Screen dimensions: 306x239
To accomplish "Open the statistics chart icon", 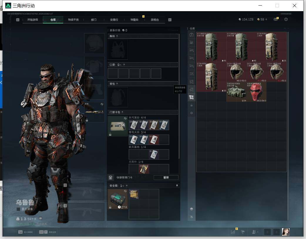I will point(233,232).
